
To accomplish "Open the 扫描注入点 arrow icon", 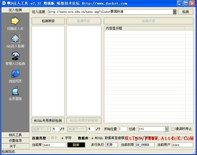I will [x=15, y=21].
